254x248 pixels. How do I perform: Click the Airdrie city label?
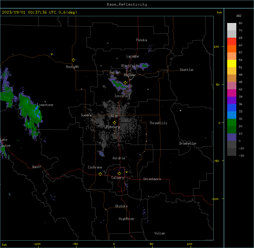[x=119, y=158]
